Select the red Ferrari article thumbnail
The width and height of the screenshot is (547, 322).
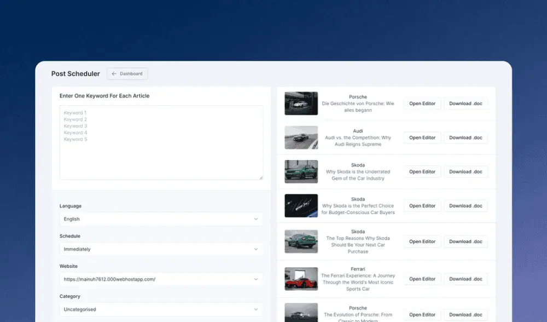(x=301, y=279)
